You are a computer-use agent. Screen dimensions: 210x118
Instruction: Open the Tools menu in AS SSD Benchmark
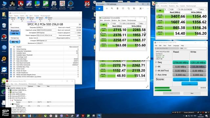[x=170, y=46]
